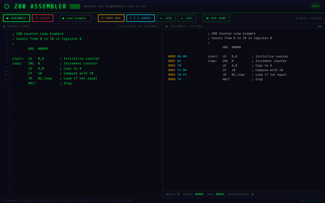325x203 pixels.
Task: Click the left triangle beside Source Code
Action: coord(4,26)
